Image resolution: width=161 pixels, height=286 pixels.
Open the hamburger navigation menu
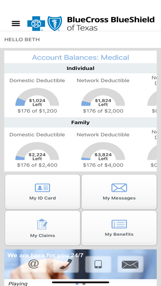point(16,23)
